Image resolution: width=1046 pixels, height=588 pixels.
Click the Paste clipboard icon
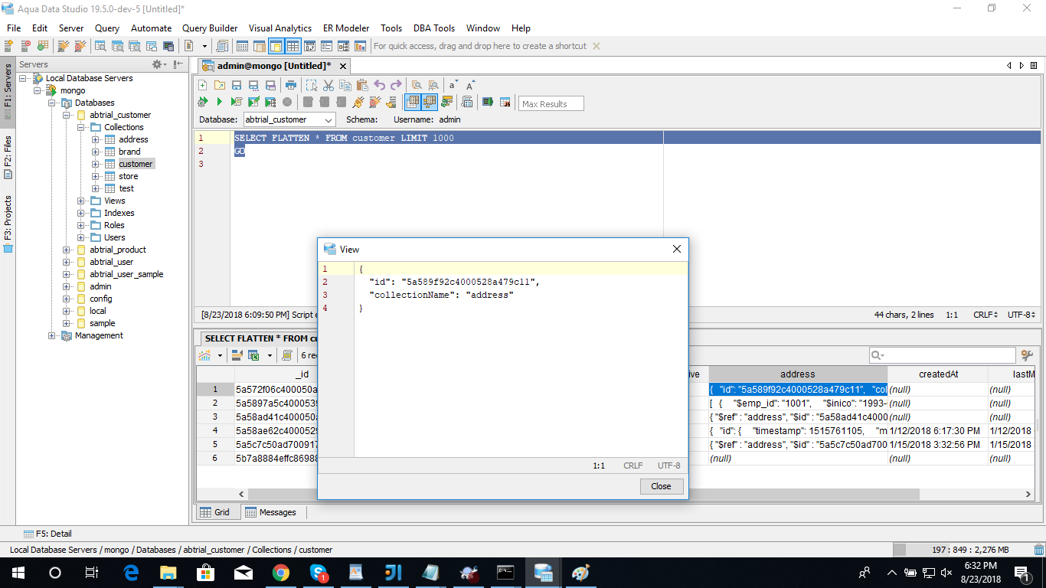pyautogui.click(x=362, y=85)
